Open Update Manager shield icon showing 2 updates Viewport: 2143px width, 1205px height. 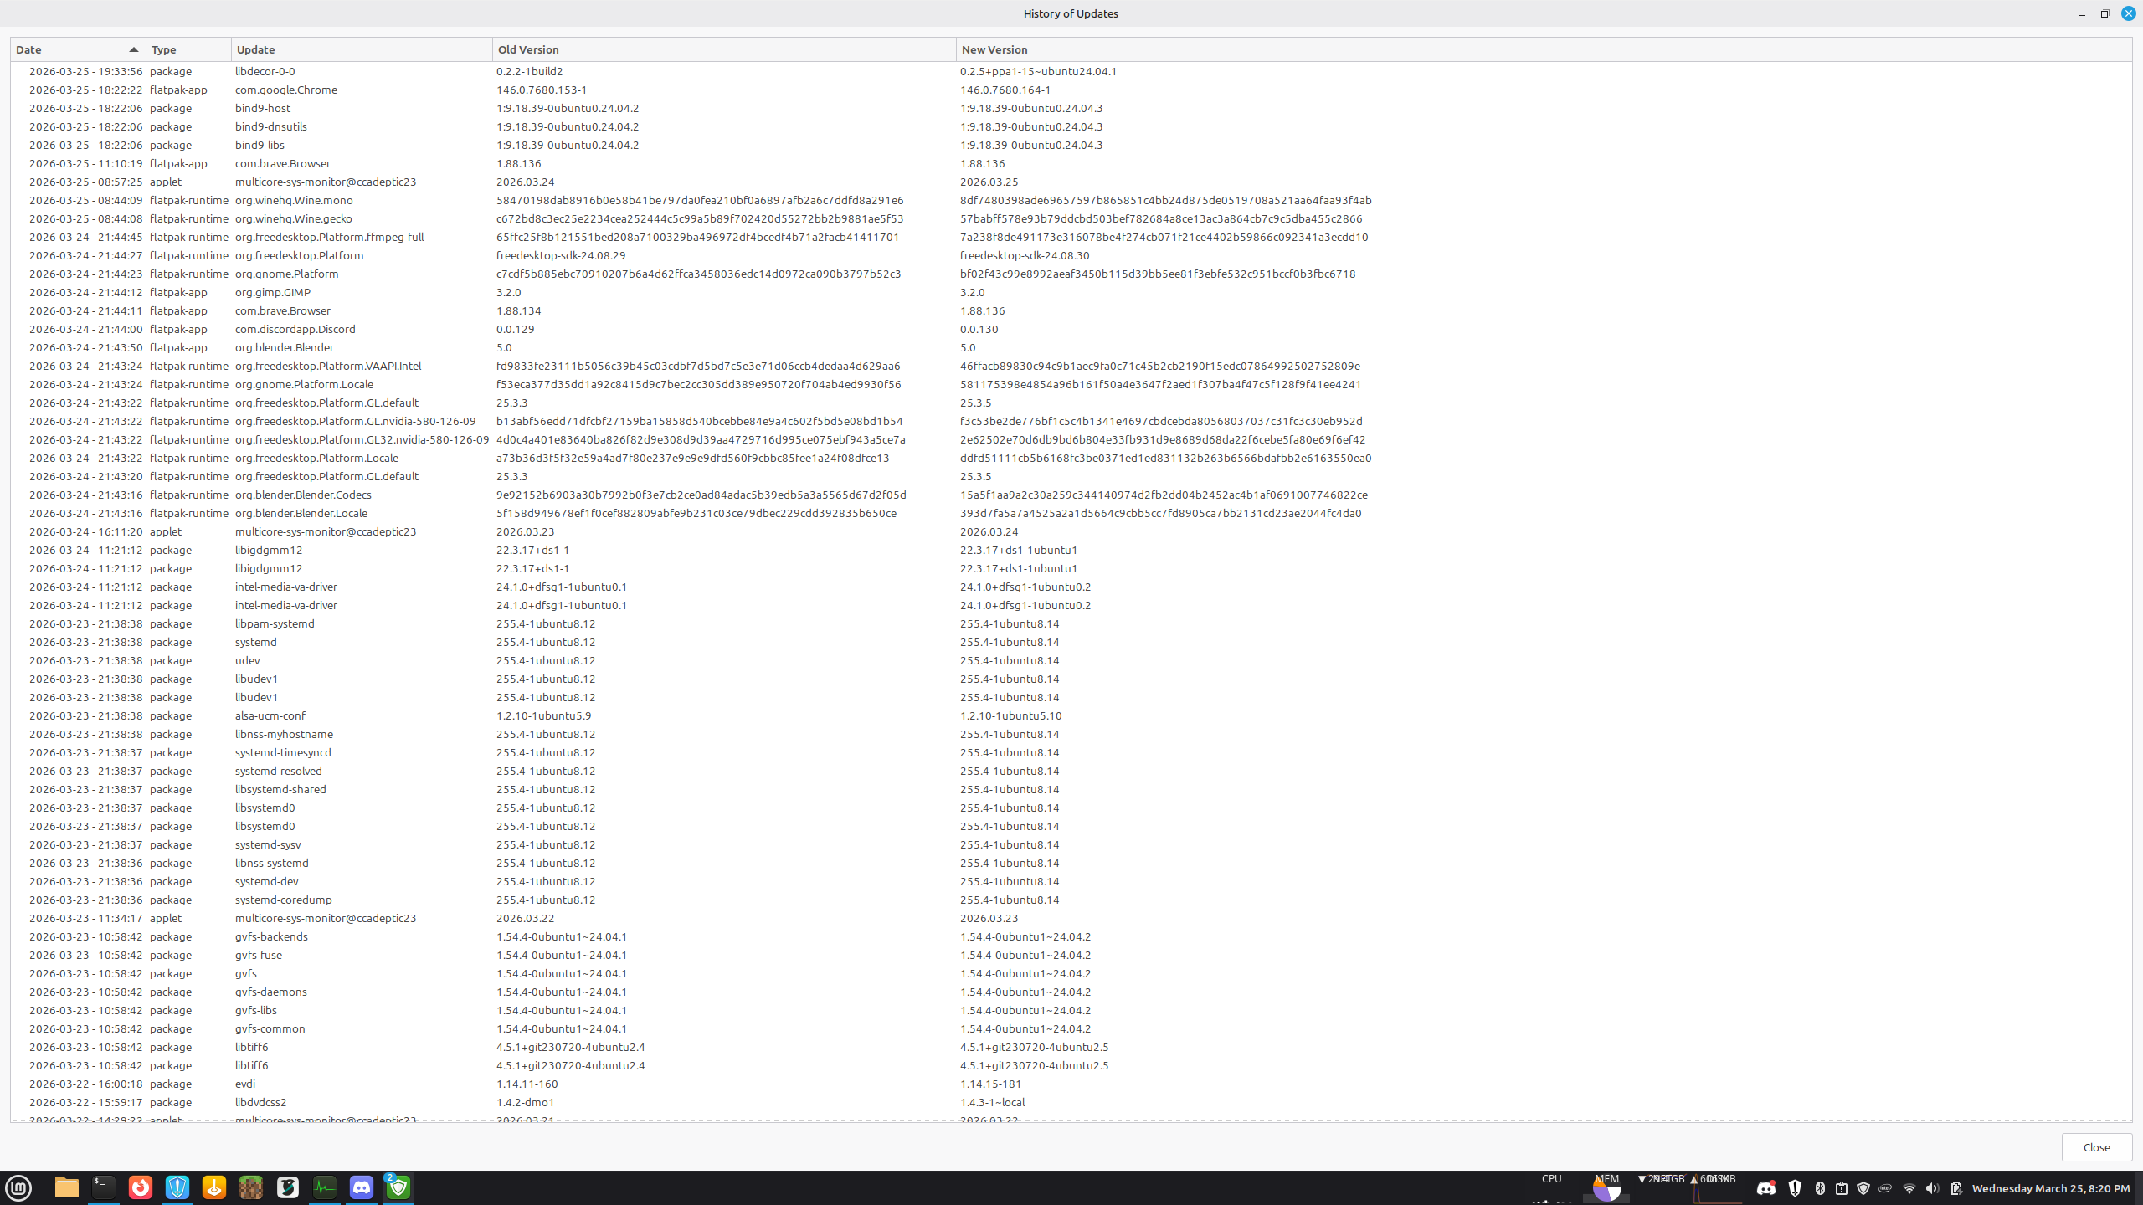(398, 1187)
